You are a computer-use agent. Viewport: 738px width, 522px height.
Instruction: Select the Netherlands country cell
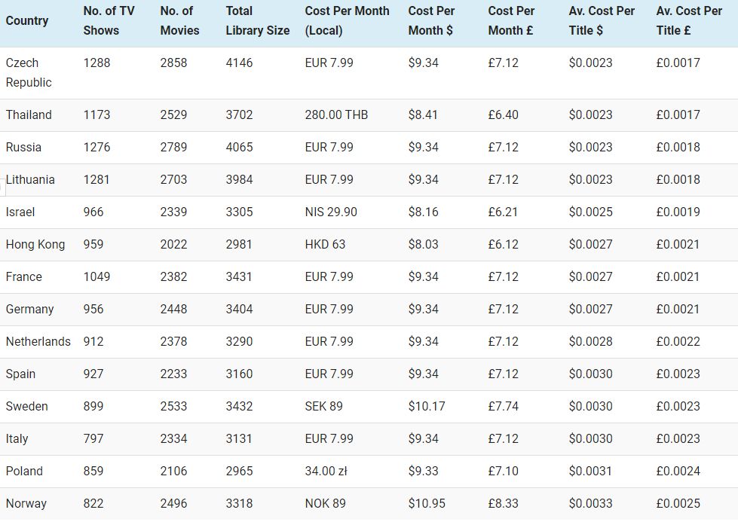click(x=38, y=341)
